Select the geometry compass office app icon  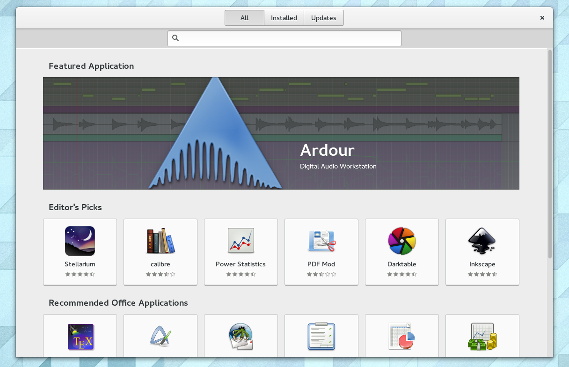tap(160, 336)
